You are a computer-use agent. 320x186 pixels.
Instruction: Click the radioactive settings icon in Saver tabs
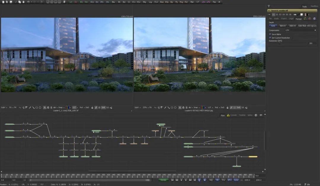[x=305, y=19]
